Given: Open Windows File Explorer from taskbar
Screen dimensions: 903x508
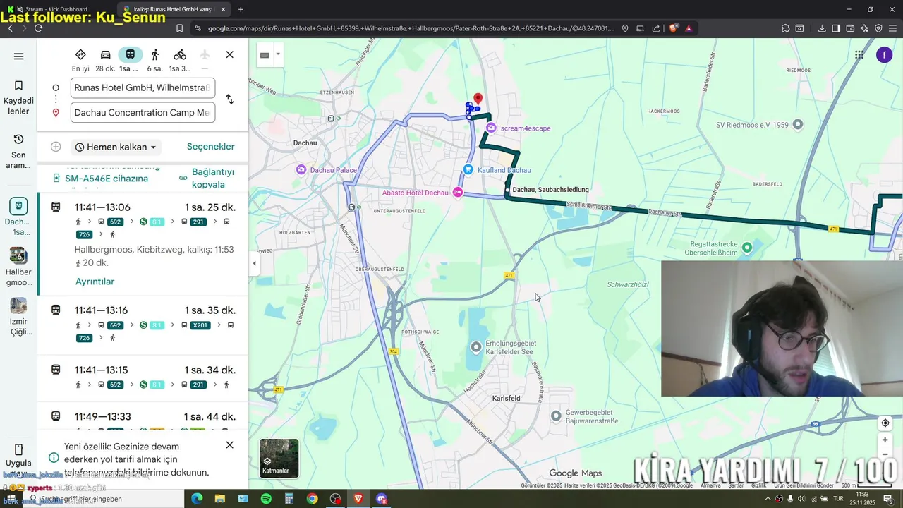Looking at the screenshot, I should [220, 499].
